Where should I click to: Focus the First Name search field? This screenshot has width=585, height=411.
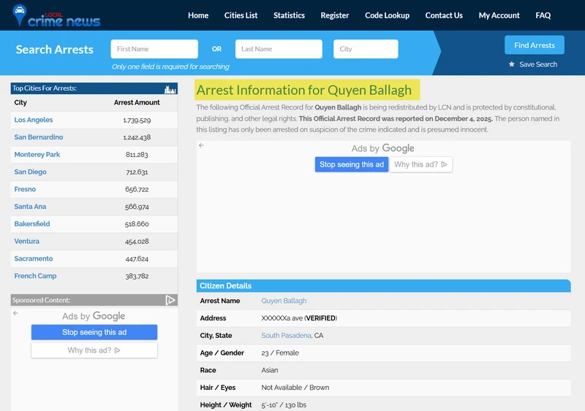click(154, 49)
